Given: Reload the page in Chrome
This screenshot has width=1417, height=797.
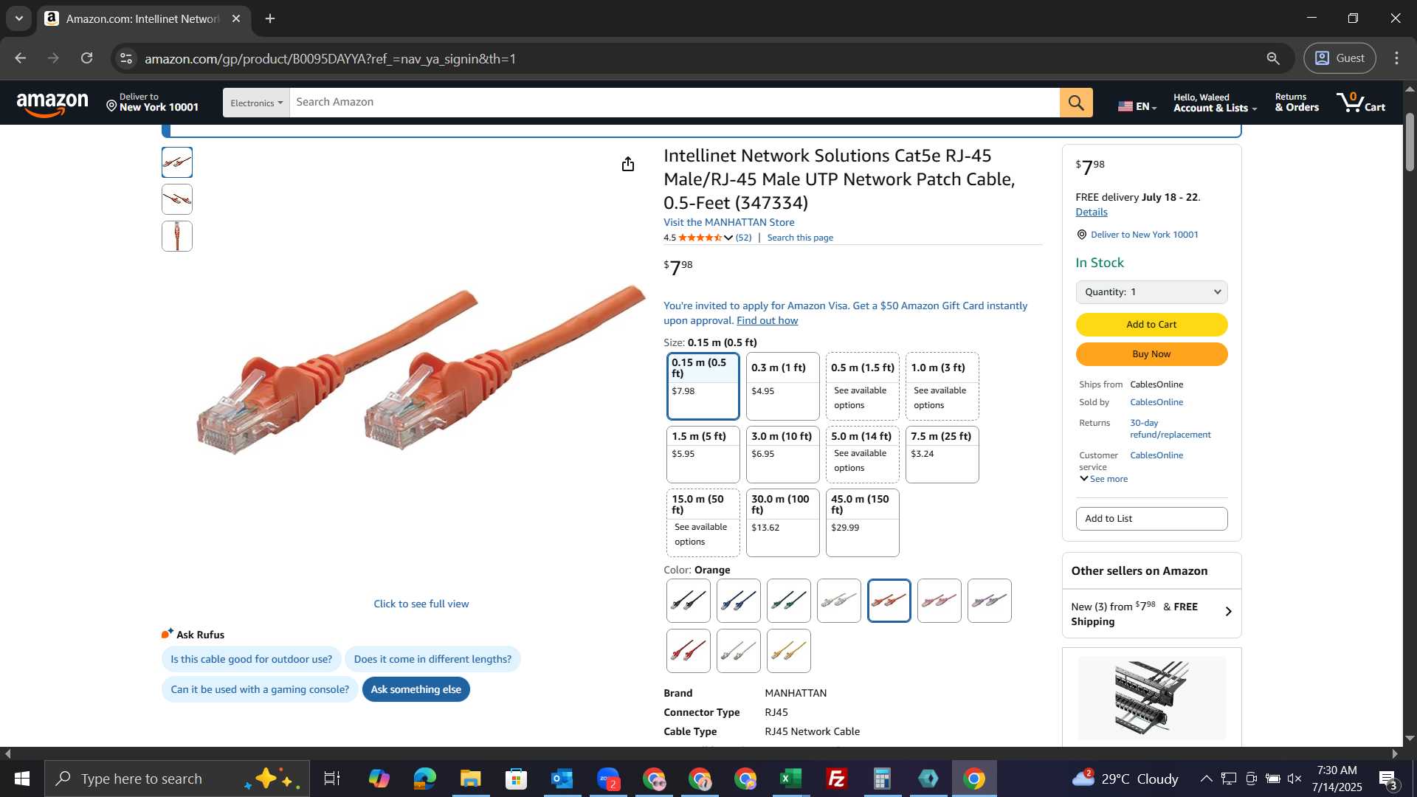Looking at the screenshot, I should click(x=87, y=58).
